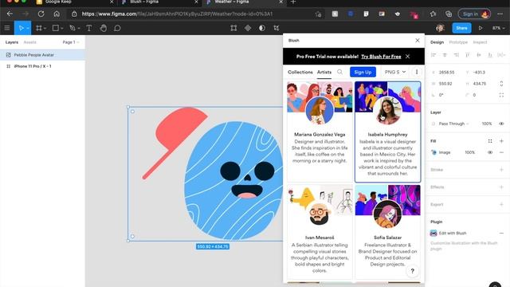Image resolution: width=510 pixels, height=287 pixels.
Task: Click the Use as mask icon
Action: pyautogui.click(x=262, y=28)
